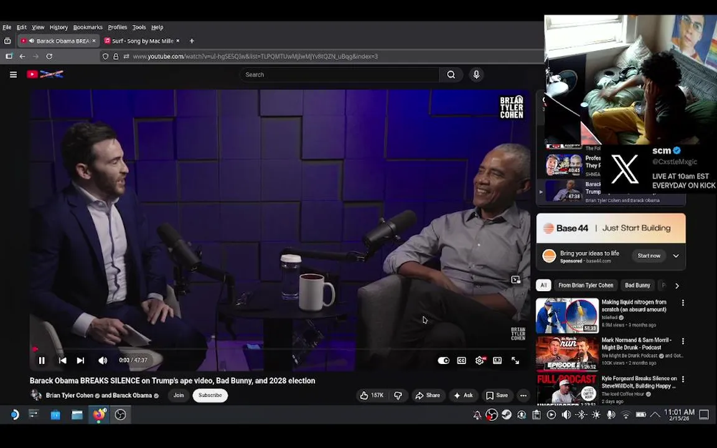Save the video to playlist

point(497,396)
